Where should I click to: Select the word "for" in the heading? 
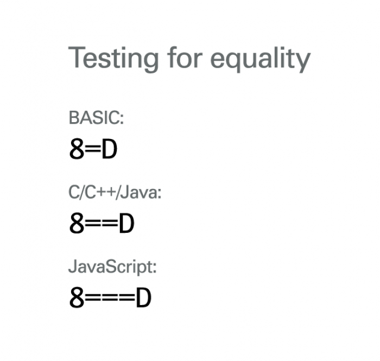click(x=185, y=57)
